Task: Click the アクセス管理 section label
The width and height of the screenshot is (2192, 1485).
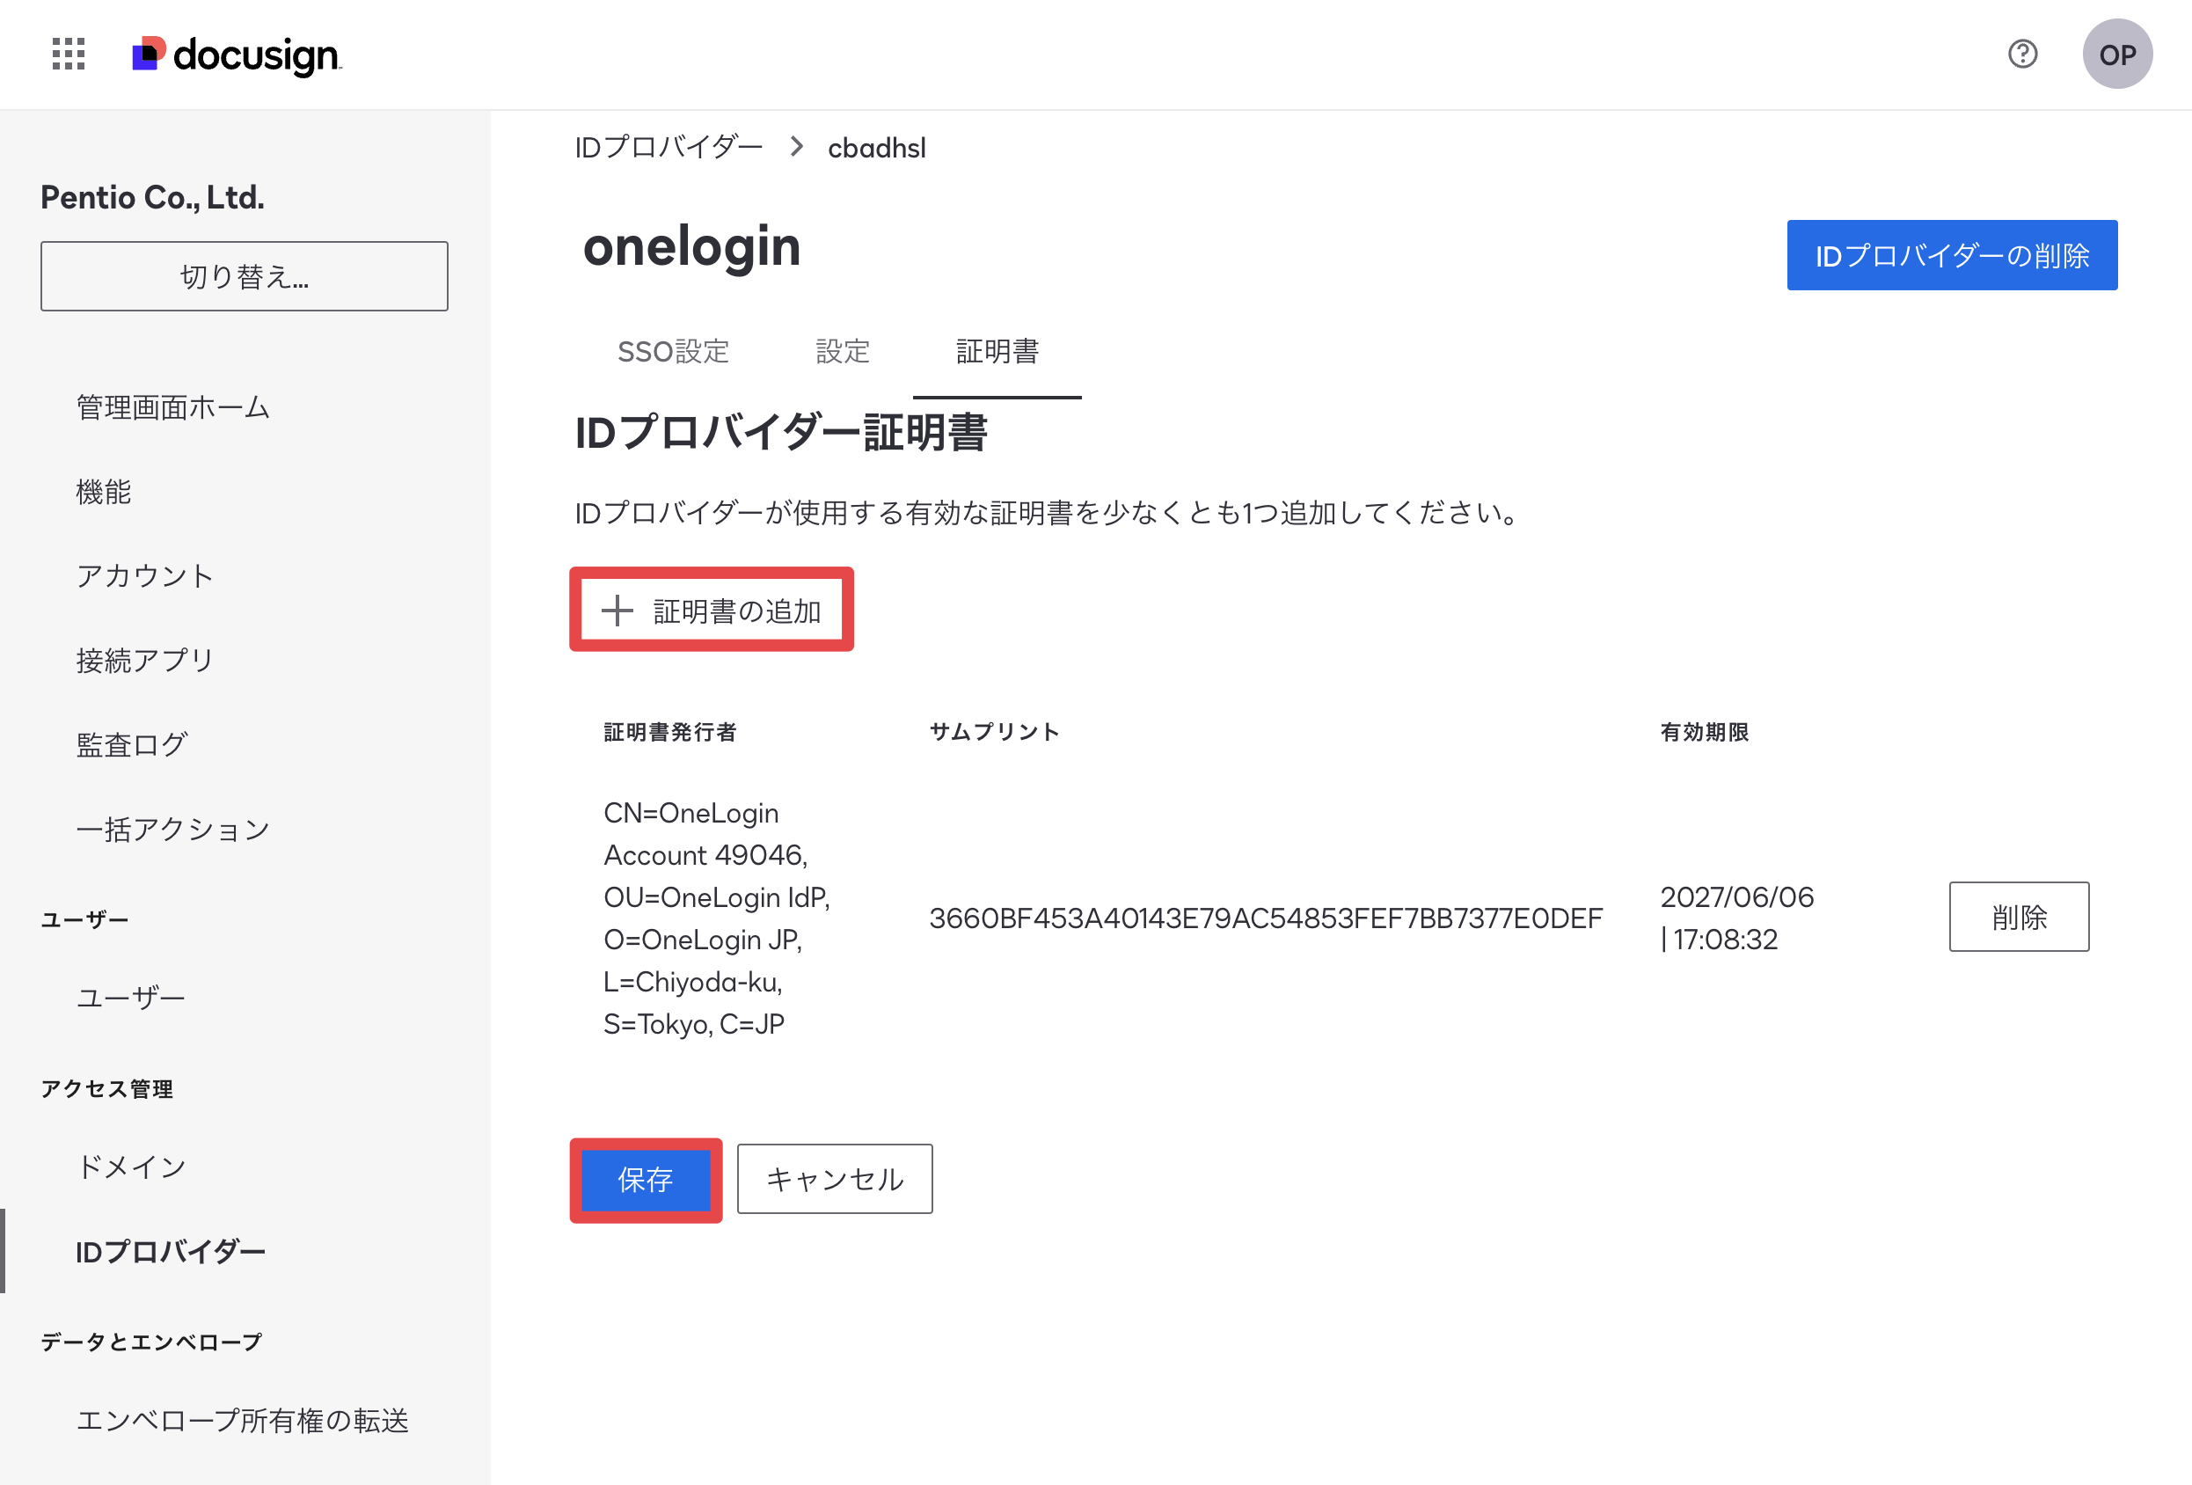Action: pyautogui.click(x=106, y=1088)
